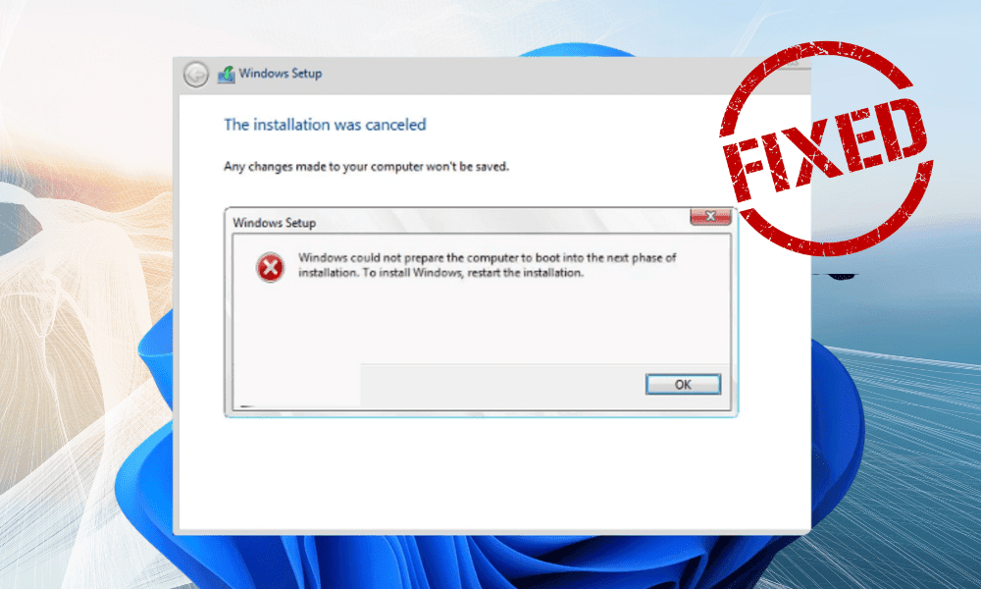The width and height of the screenshot is (981, 589).
Task: Click the OK button
Action: click(683, 384)
